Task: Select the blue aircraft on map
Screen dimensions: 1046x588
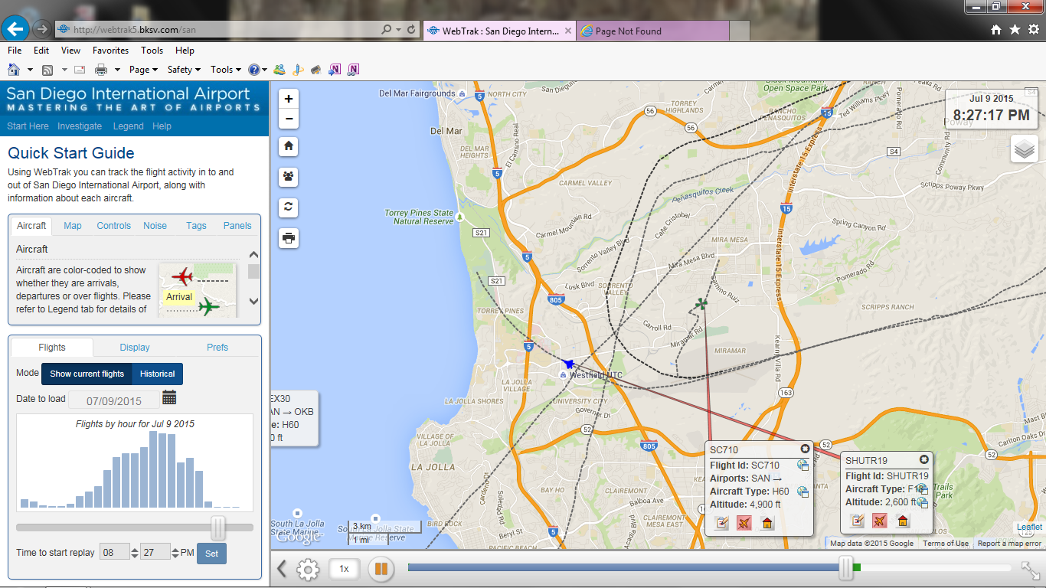Action: click(567, 364)
